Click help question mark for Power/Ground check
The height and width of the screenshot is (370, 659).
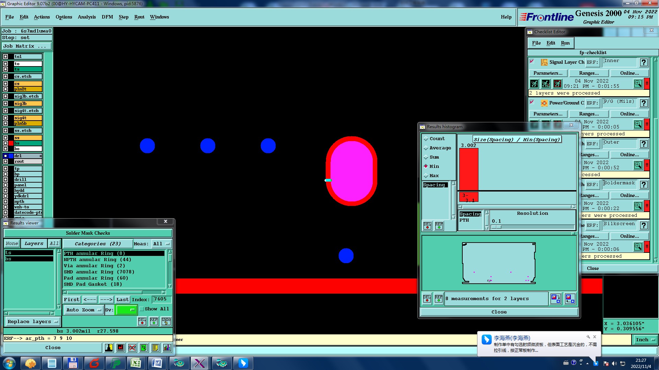644,103
